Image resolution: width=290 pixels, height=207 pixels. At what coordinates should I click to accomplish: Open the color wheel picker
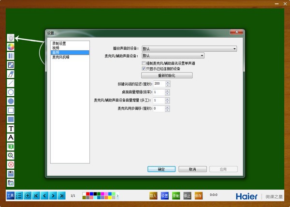click(11, 47)
